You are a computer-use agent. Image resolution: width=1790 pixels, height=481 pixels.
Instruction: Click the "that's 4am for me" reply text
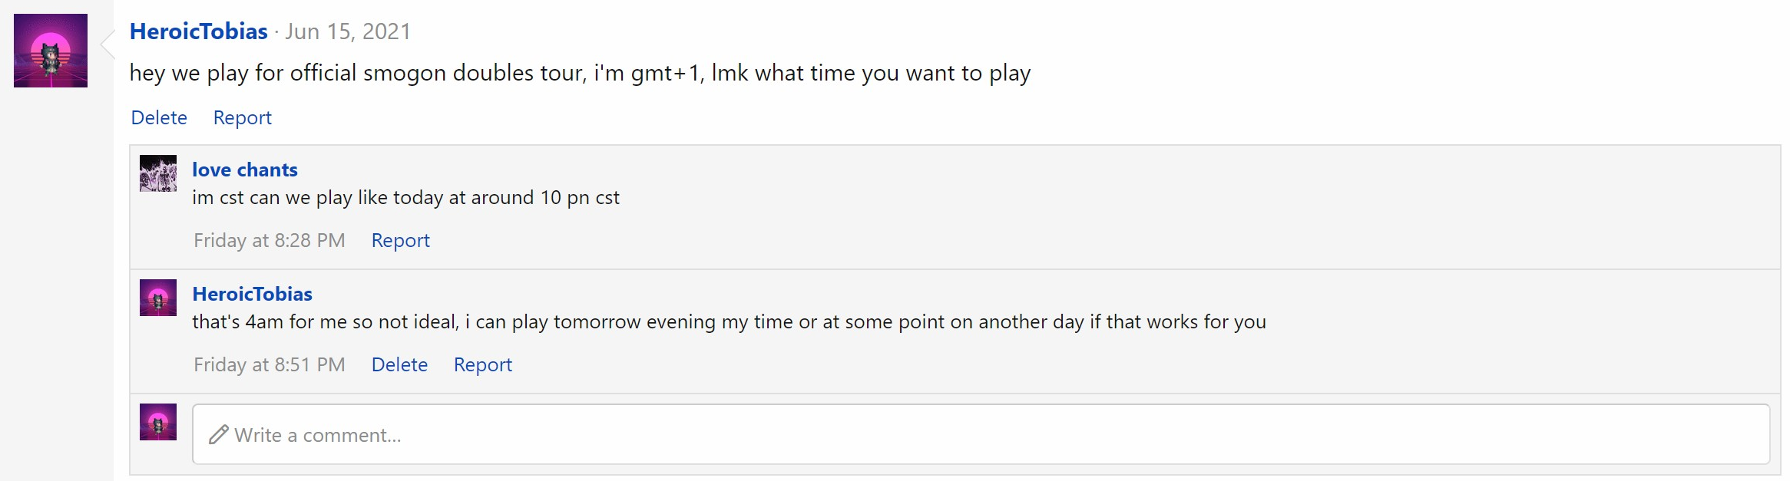tap(728, 322)
